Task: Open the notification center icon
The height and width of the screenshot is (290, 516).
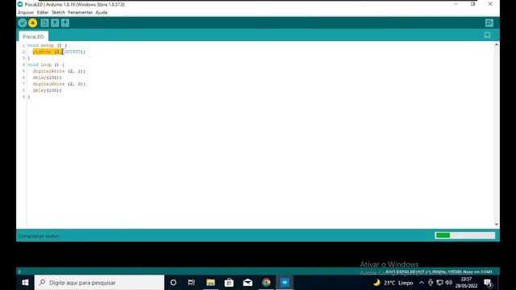Action: (488, 283)
